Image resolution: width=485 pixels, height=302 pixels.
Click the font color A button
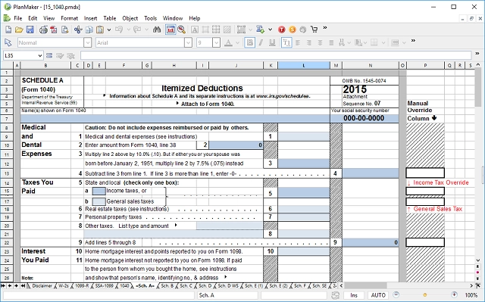[x=228, y=42]
